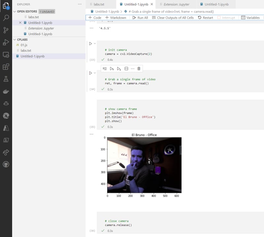The image size is (264, 237).
Task: Click into the camera.read() code line
Action: coord(127,83)
